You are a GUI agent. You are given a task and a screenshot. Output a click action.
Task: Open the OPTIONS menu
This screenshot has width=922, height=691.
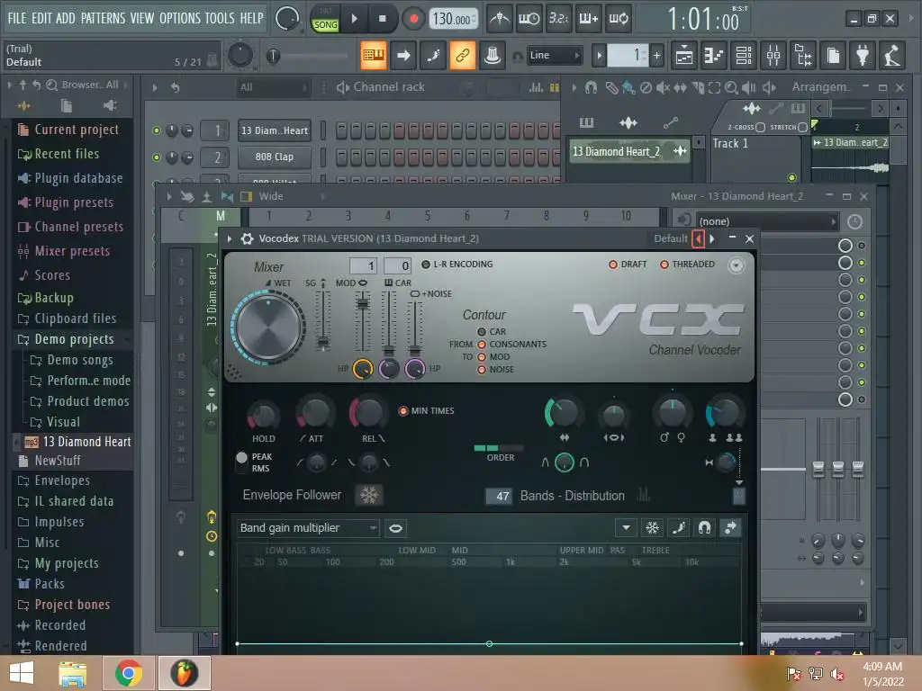(x=180, y=18)
